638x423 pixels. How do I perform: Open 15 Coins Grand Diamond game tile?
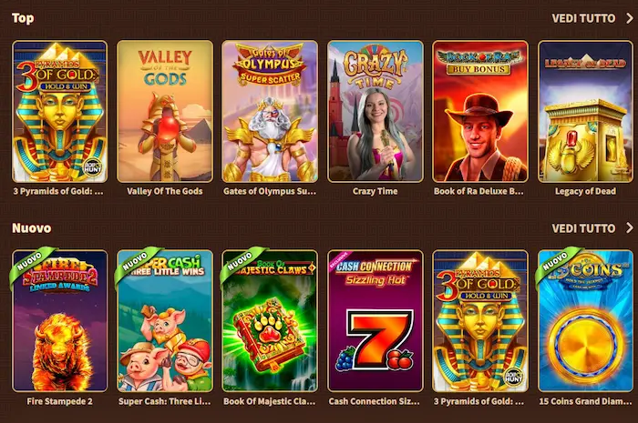click(585, 321)
